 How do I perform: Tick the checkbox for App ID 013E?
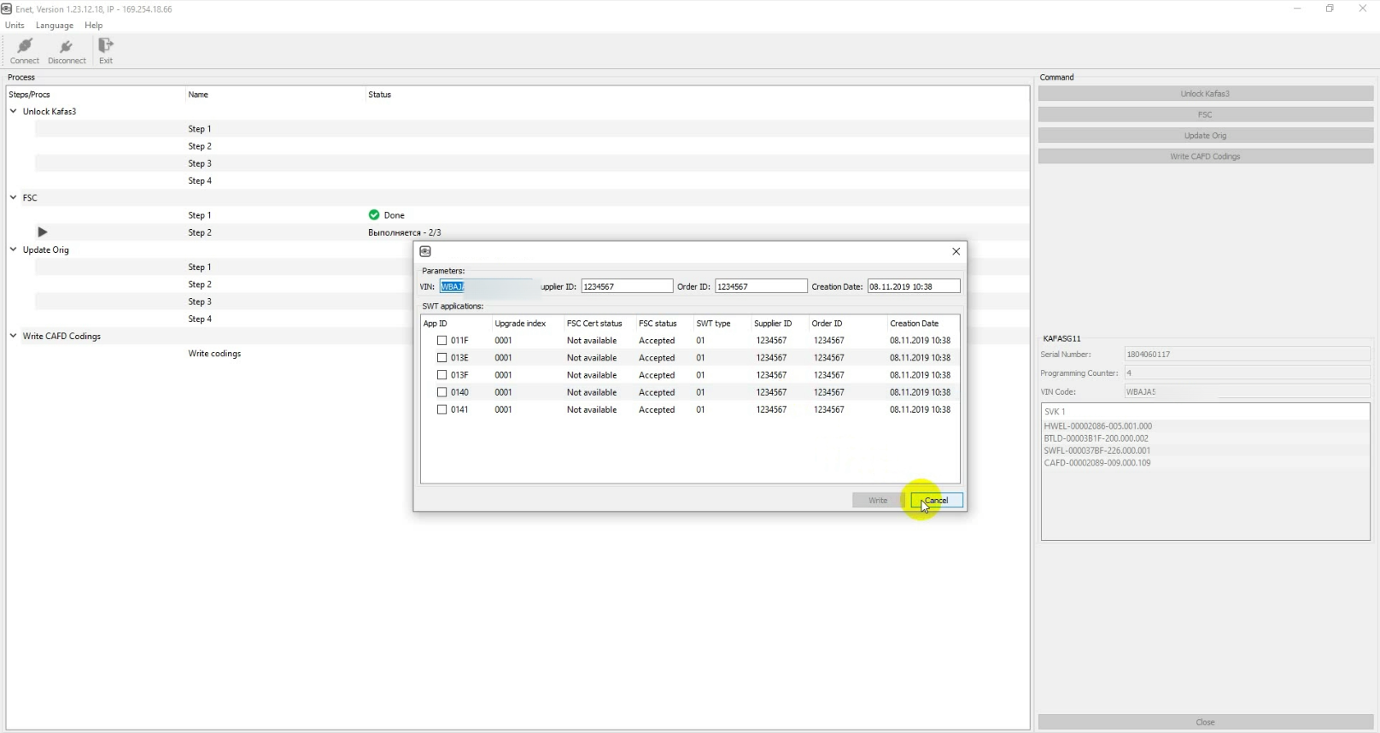[441, 357]
